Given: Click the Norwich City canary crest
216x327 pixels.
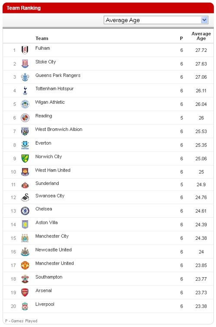Looking at the screenshot, I should click(25, 159).
